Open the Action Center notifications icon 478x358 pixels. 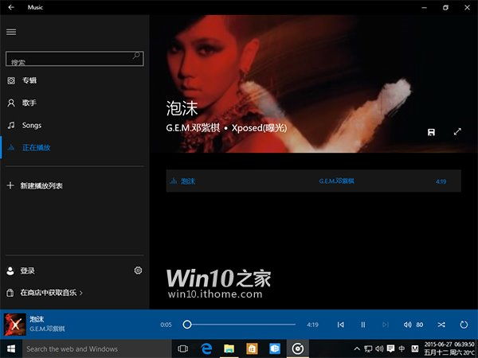pos(390,348)
